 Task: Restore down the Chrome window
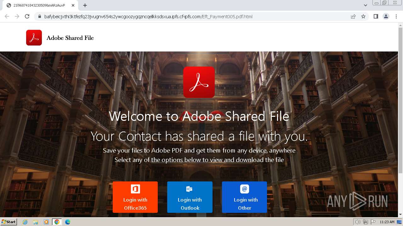(384, 3)
